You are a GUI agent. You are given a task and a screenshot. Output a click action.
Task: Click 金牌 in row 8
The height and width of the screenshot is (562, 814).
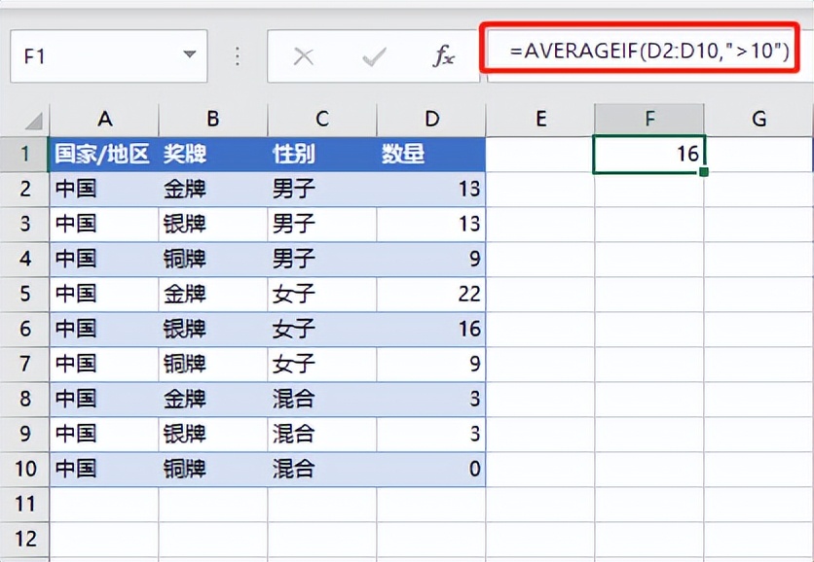[x=185, y=399]
